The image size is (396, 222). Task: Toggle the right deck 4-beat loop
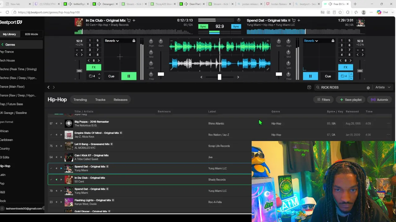(x=344, y=76)
